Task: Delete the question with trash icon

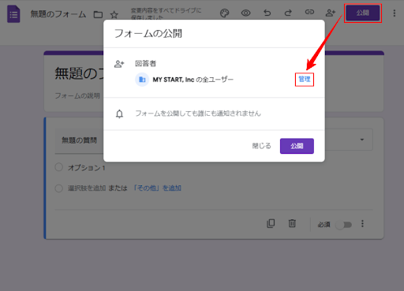Action: (292, 223)
